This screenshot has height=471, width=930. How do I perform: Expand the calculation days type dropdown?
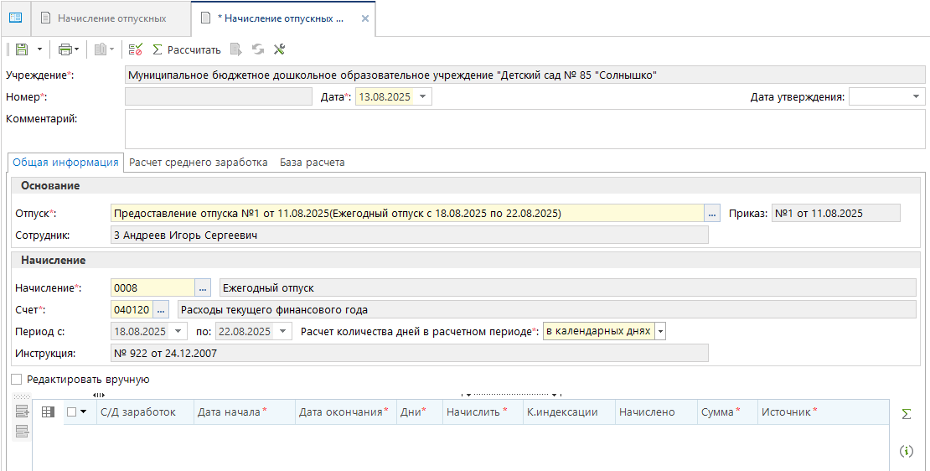[660, 331]
